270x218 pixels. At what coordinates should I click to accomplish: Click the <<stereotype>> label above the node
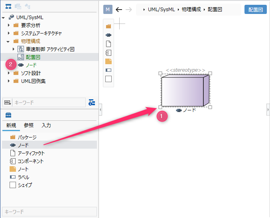185,70
